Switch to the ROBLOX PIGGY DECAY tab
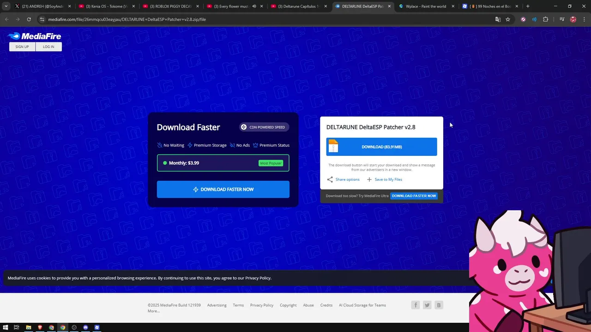The width and height of the screenshot is (591, 332). [x=170, y=6]
